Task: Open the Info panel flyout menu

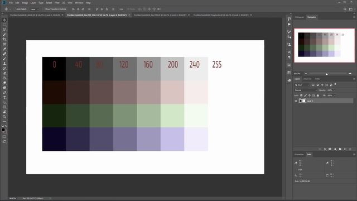Action: click(354, 155)
